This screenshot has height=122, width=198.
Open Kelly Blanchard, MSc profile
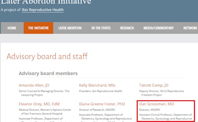97,85
